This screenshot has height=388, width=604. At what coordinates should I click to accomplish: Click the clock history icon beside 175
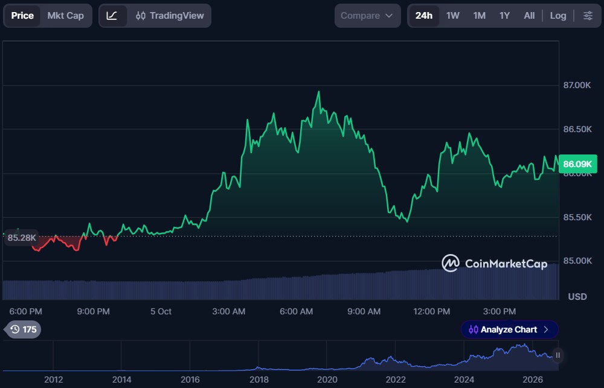[x=15, y=329]
